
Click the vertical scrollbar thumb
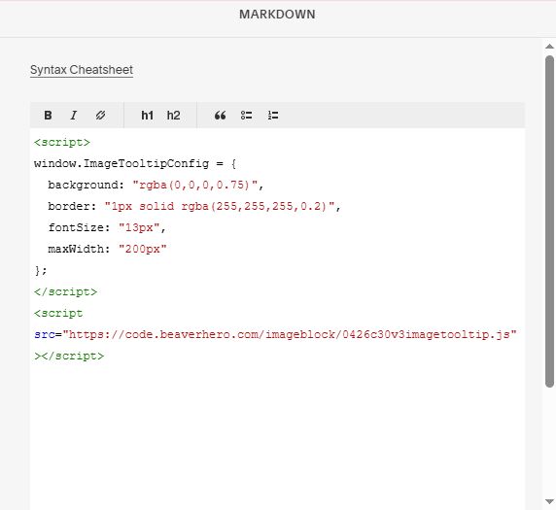click(549, 221)
